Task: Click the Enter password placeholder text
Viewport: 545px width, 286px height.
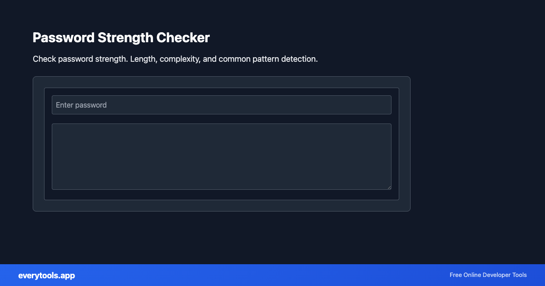Action: (81, 104)
